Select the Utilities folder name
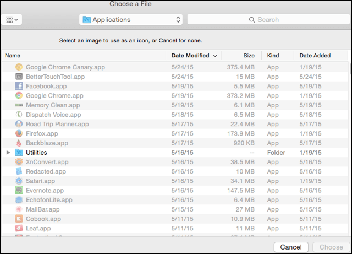 (x=36, y=152)
